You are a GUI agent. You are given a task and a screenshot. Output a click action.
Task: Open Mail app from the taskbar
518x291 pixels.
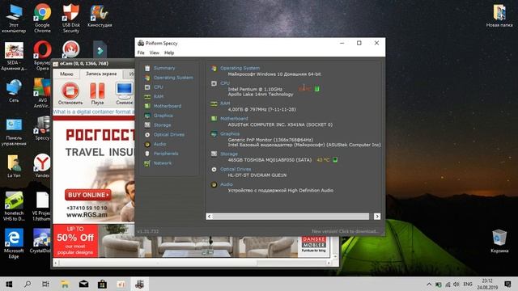point(83,284)
